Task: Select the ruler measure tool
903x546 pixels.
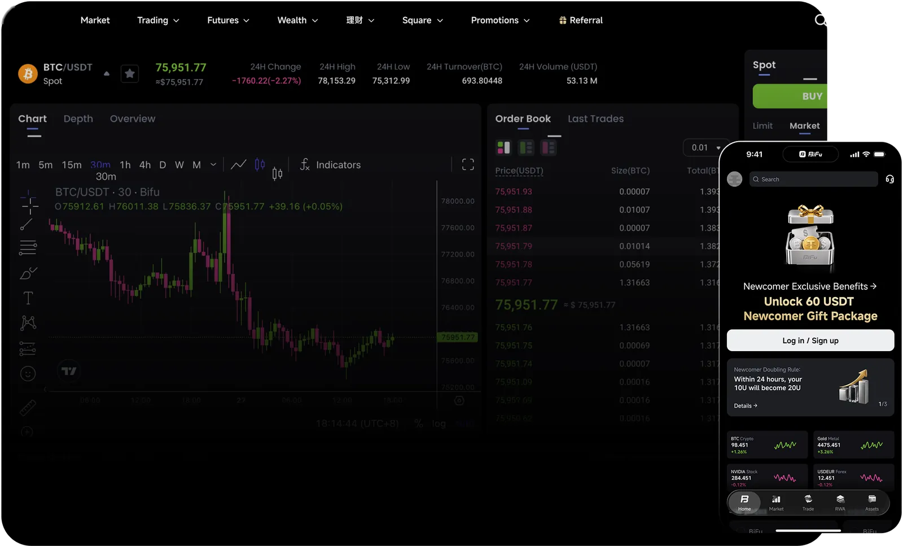Action: (x=28, y=407)
